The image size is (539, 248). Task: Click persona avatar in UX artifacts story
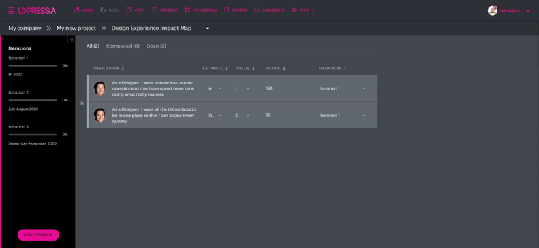pos(99,116)
